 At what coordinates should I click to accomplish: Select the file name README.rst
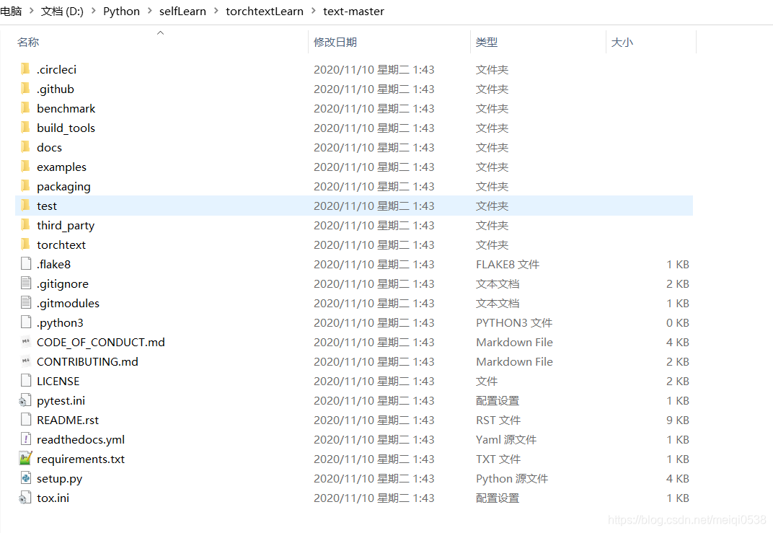pyautogui.click(x=68, y=420)
